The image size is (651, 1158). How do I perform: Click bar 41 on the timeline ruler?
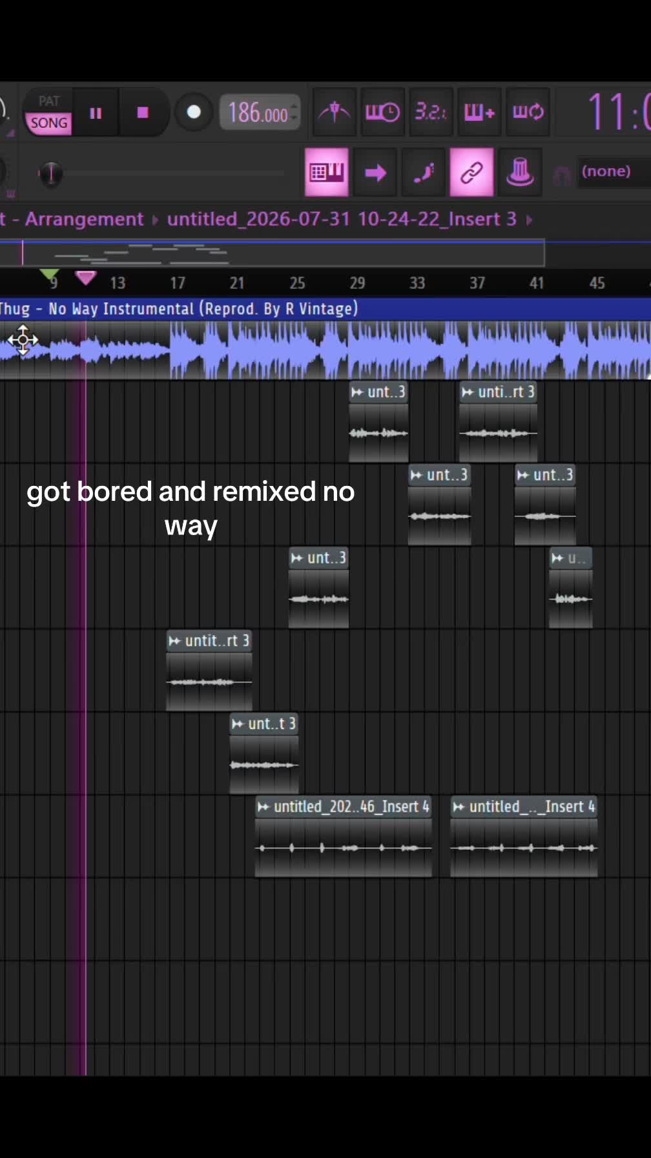[537, 283]
